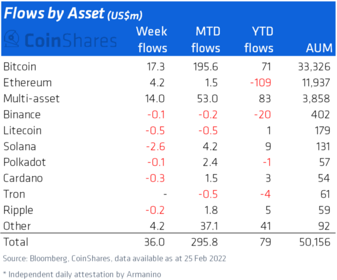Select the MTD flows column header
This screenshot has width=337, height=280.
[x=205, y=40]
